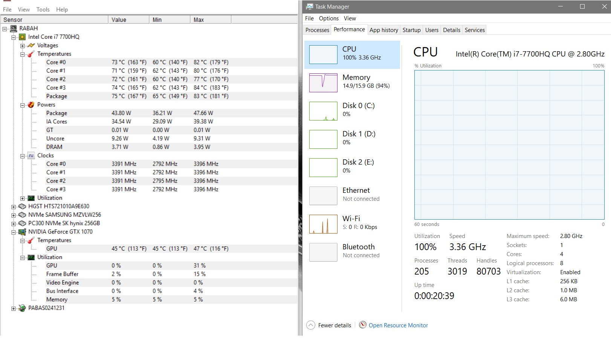This screenshot has width=611, height=342.
Task: Open Resource Monitor link
Action: coord(398,325)
